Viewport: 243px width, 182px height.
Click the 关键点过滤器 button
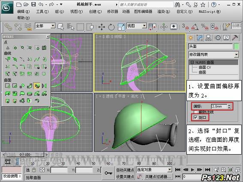point(158,176)
